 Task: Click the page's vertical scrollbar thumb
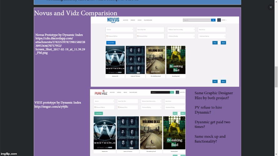276,77
